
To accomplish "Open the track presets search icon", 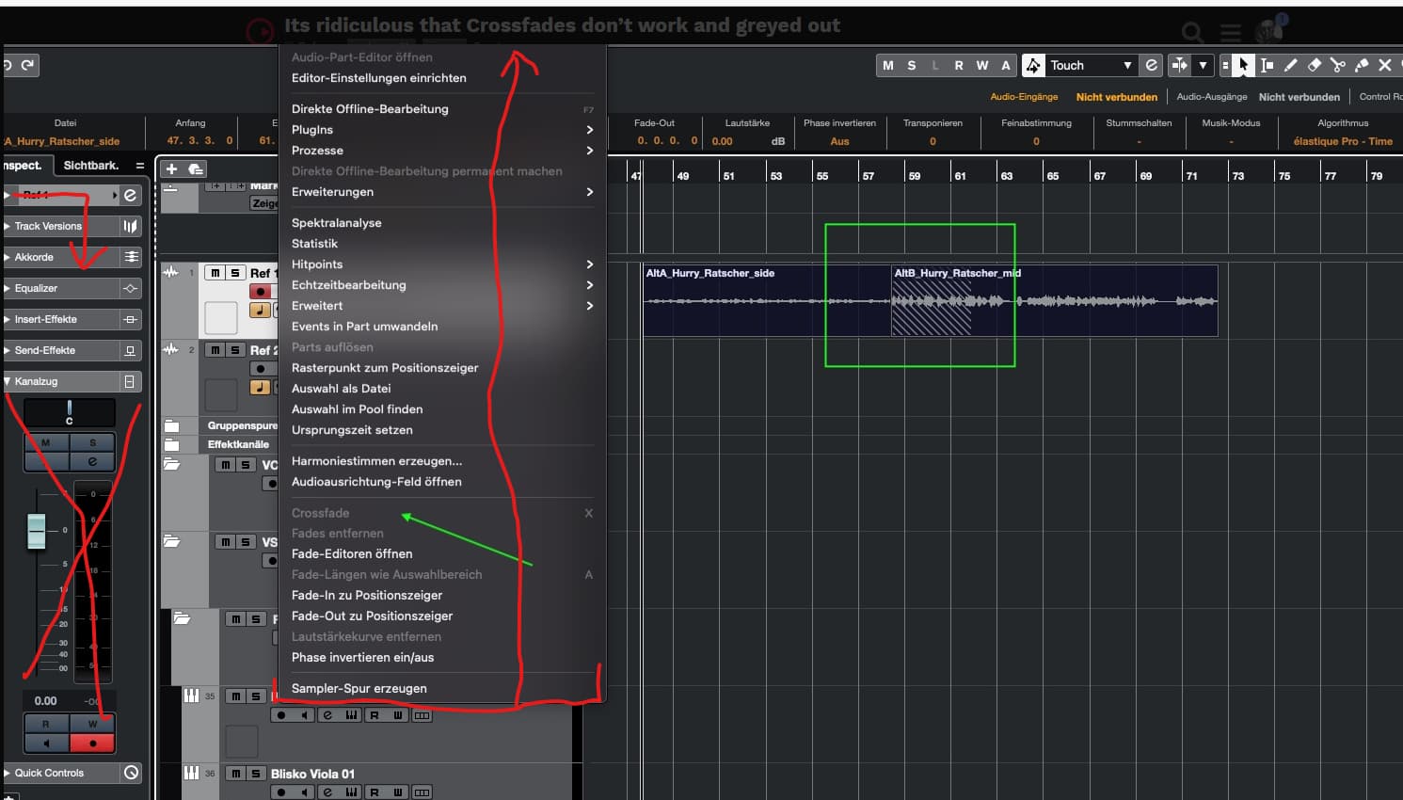I will (196, 168).
